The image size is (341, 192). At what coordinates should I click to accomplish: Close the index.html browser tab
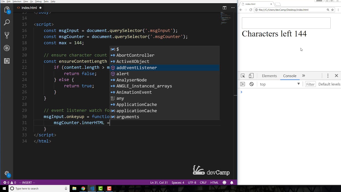click(271, 4)
